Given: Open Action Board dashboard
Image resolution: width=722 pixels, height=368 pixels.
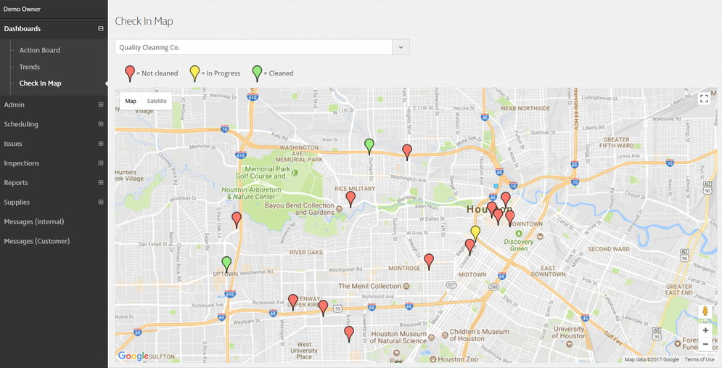Looking at the screenshot, I should point(40,50).
